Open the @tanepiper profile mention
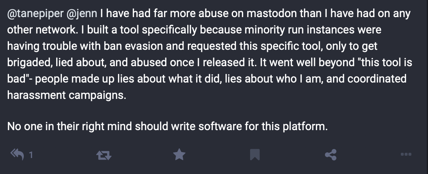428x174 pixels. pos(35,14)
